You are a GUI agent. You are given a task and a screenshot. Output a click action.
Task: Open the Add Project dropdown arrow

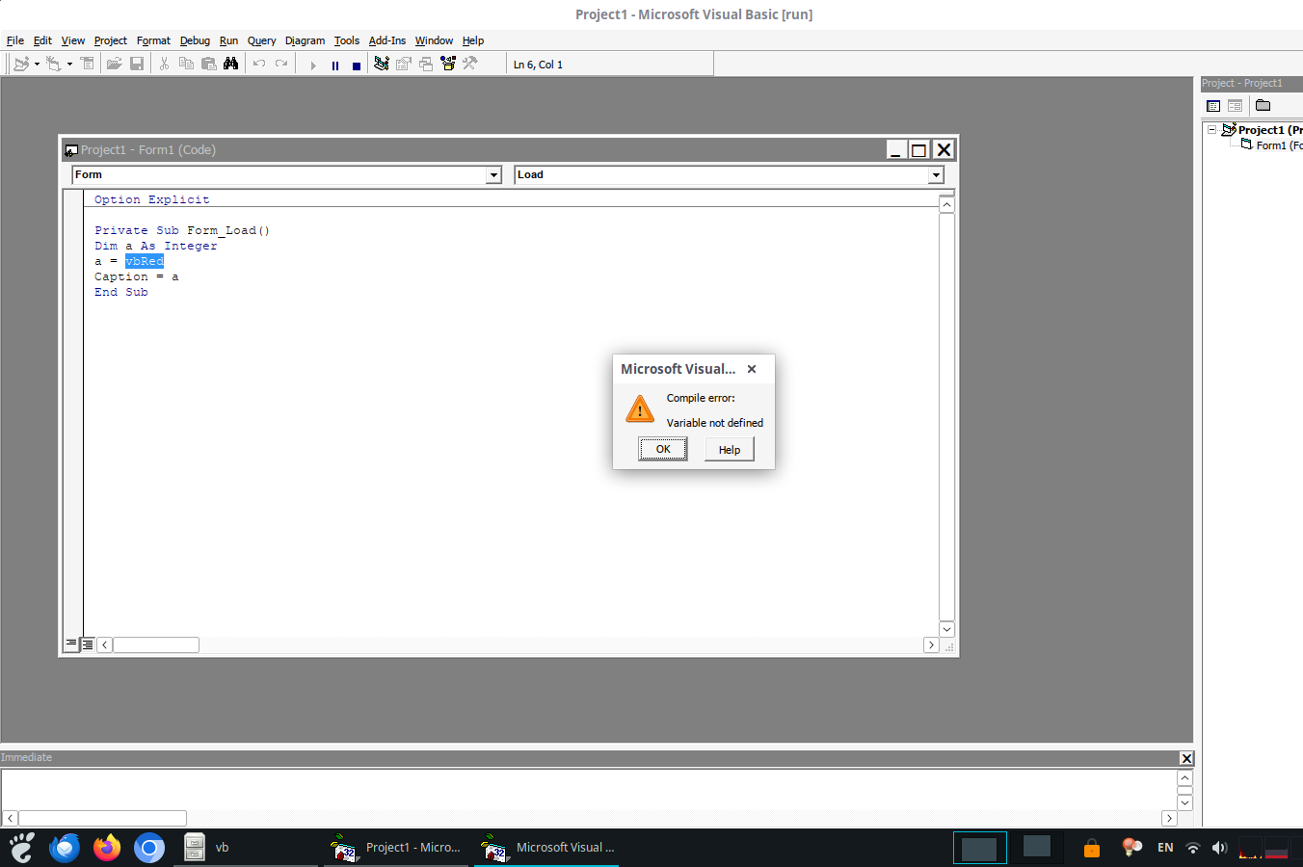coord(37,64)
